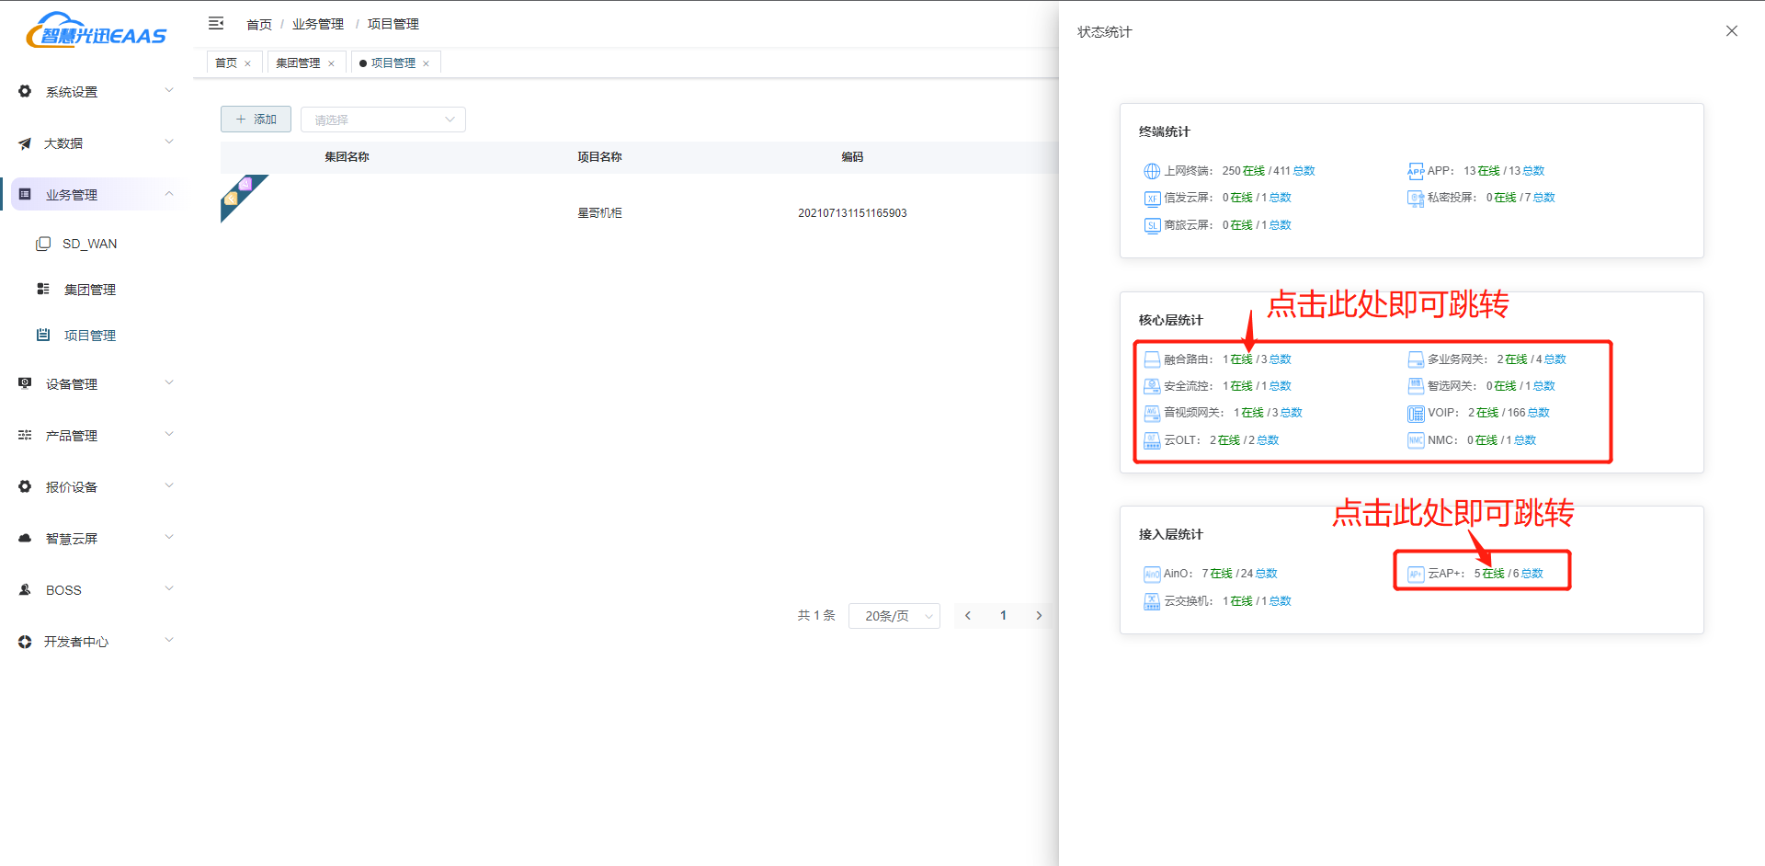Click the 上网终端 globe icon

tap(1151, 171)
